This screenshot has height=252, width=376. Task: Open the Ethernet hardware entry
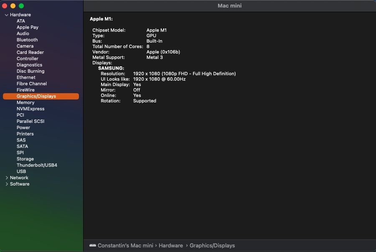[26, 77]
